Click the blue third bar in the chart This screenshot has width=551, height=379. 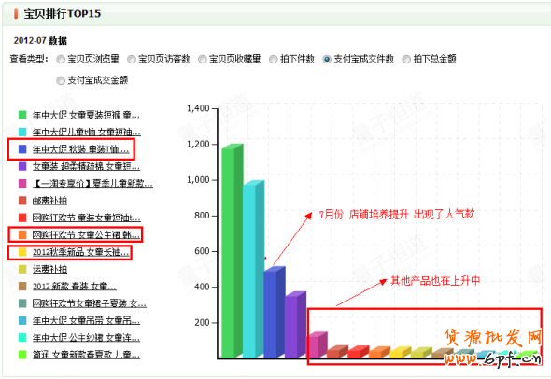click(275, 313)
